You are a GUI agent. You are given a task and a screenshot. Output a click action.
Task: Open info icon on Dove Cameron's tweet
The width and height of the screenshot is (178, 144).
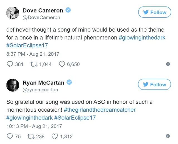[168, 64]
